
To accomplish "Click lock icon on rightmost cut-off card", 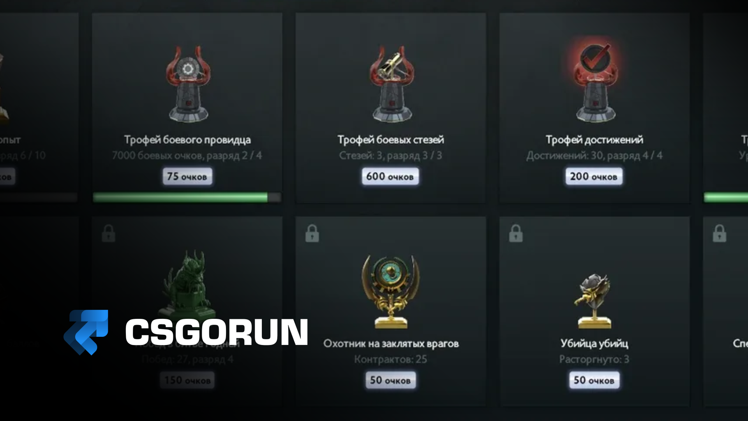I will coord(719,233).
